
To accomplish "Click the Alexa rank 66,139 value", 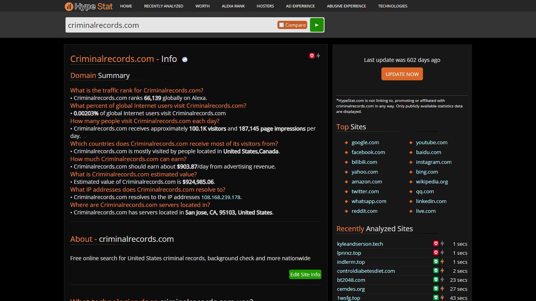I will (x=153, y=98).
